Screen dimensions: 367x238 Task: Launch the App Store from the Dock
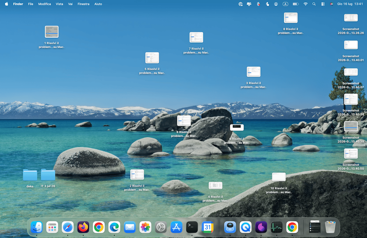pyautogui.click(x=177, y=227)
